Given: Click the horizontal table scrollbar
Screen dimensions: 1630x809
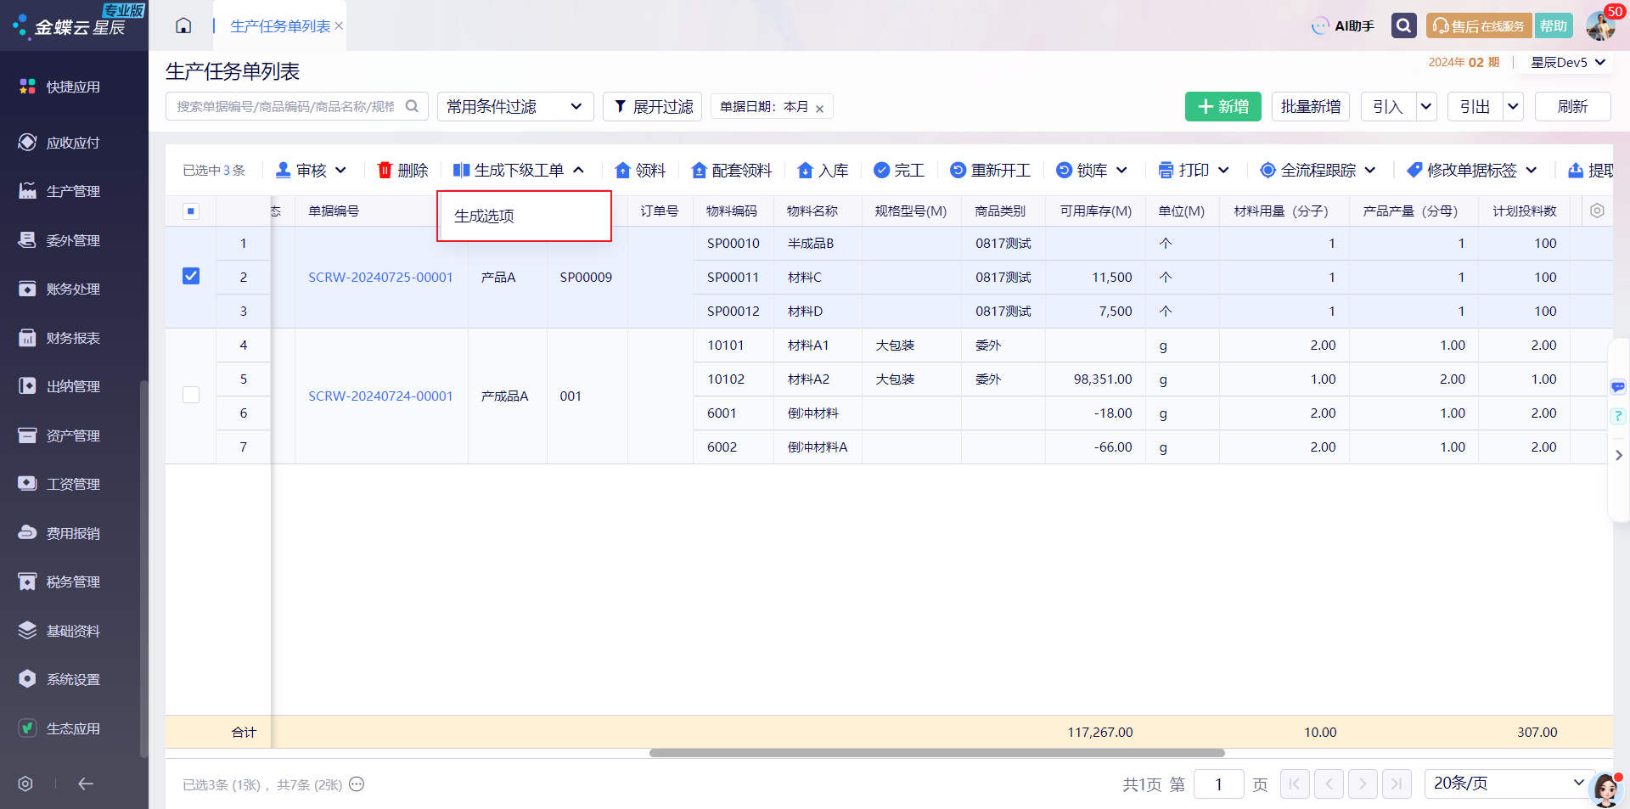Looking at the screenshot, I should [936, 753].
